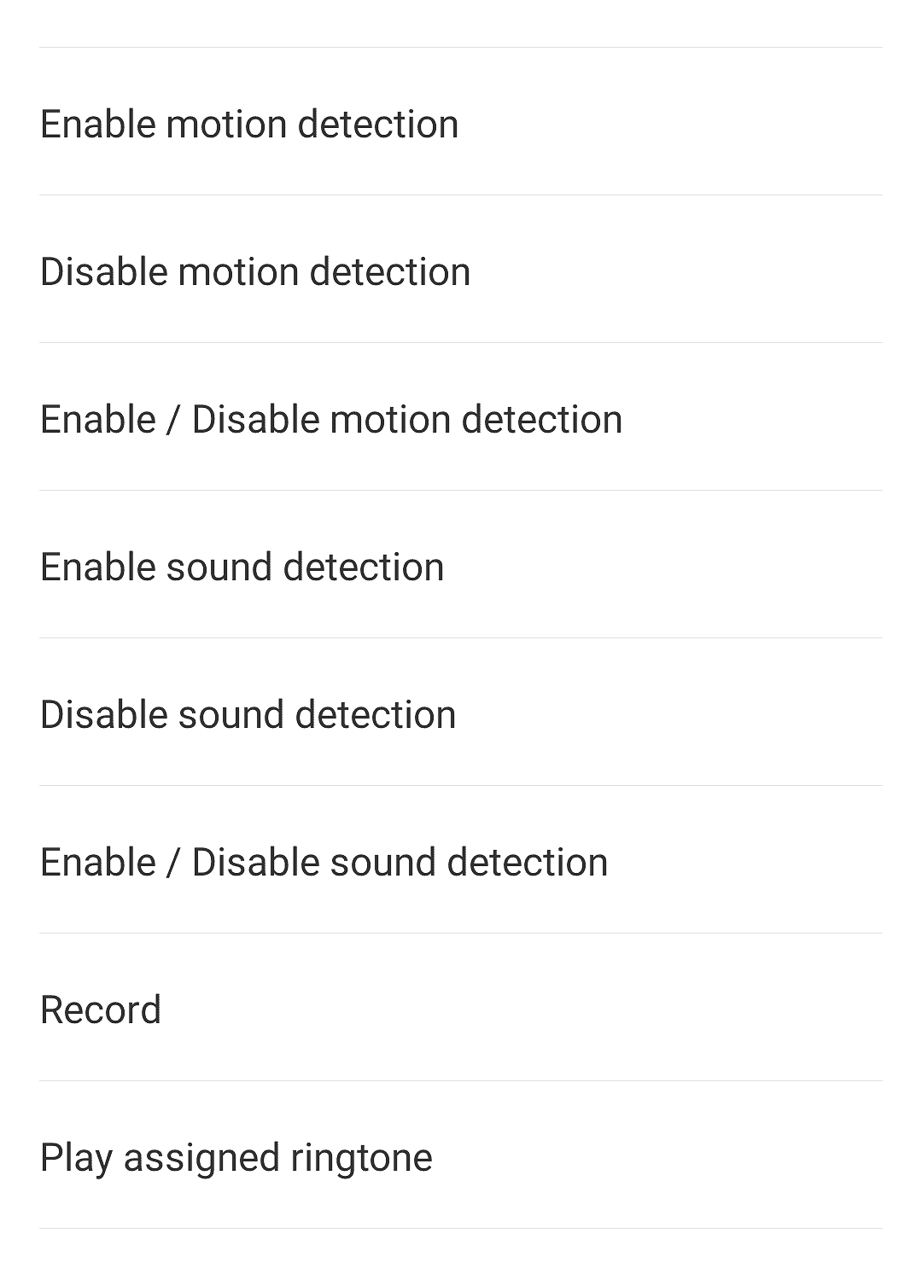The width and height of the screenshot is (922, 1280).
Task: Turn off motion detection via list item
Action: pos(255,271)
